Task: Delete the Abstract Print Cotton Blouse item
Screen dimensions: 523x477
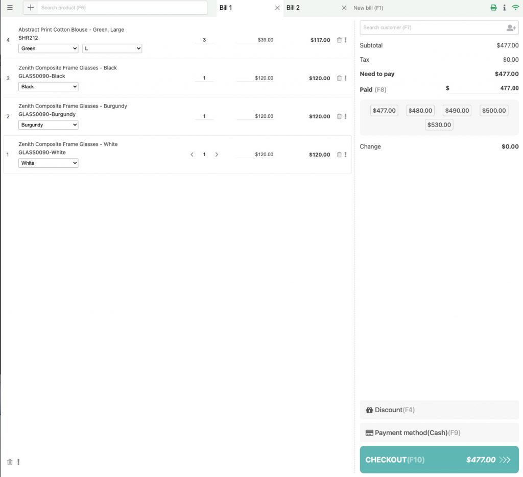Action: pos(338,40)
